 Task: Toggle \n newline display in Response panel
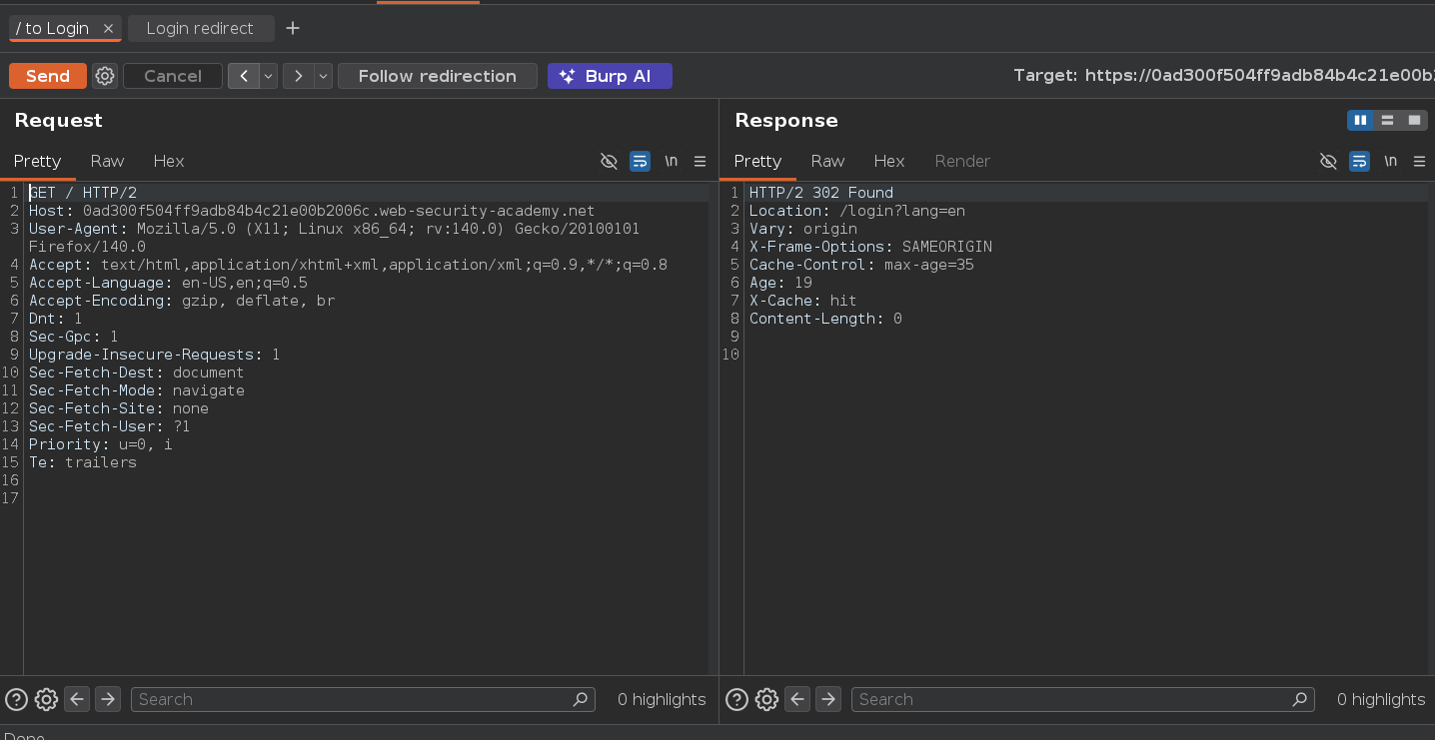(x=1390, y=161)
